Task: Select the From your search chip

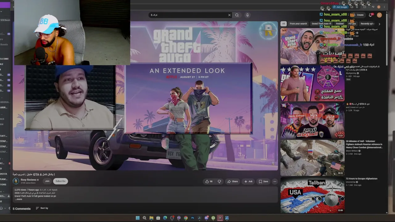Action: point(298,24)
